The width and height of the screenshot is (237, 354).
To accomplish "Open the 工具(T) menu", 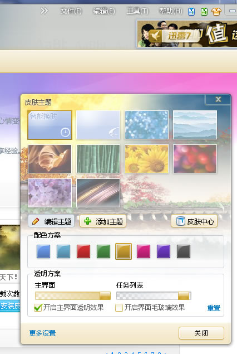I will click(x=137, y=11).
